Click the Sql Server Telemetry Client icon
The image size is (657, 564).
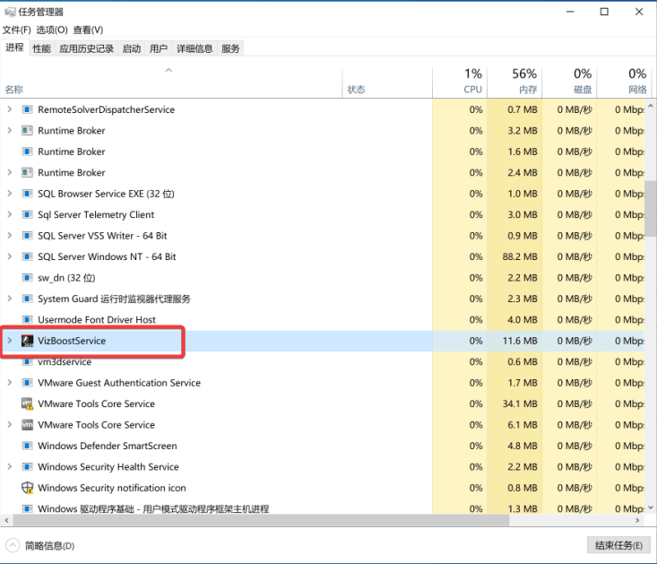pyautogui.click(x=27, y=214)
